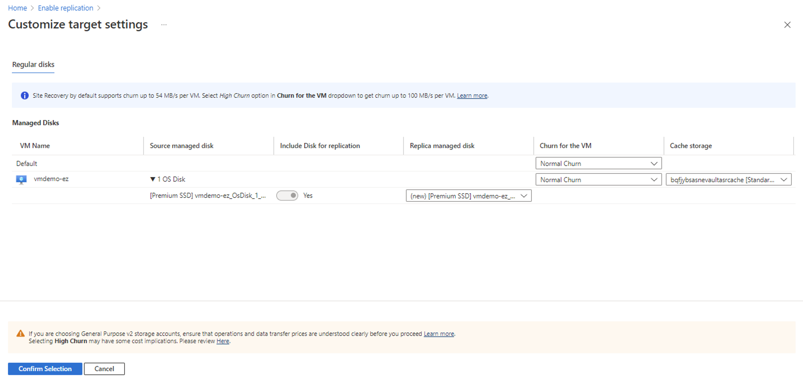
Task: Click the vmdemo-ez virtual machine icon
Action: [21, 179]
